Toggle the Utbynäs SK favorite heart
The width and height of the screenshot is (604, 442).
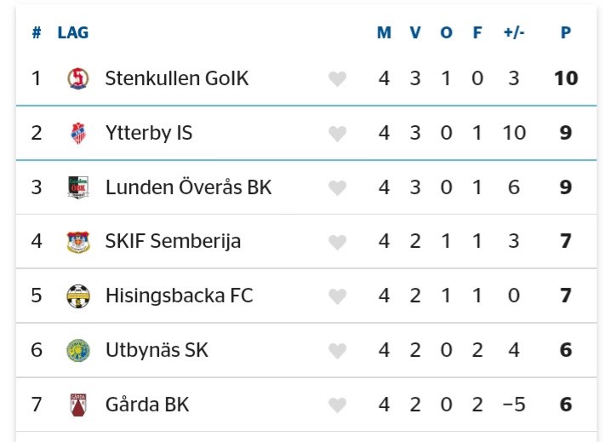[x=338, y=351]
